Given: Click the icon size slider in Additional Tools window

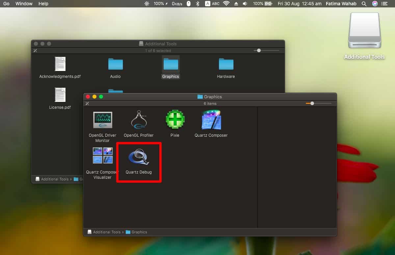Looking at the screenshot, I should point(266,50).
